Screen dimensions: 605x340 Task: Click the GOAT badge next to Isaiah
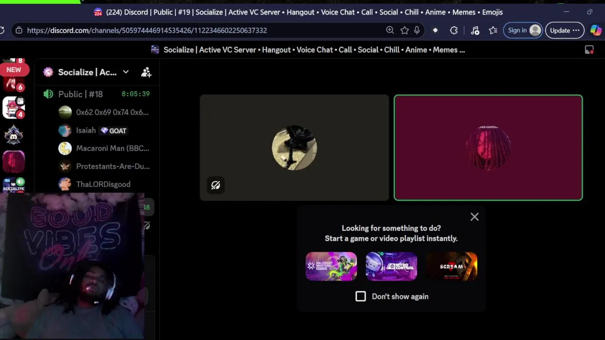pyautogui.click(x=113, y=131)
